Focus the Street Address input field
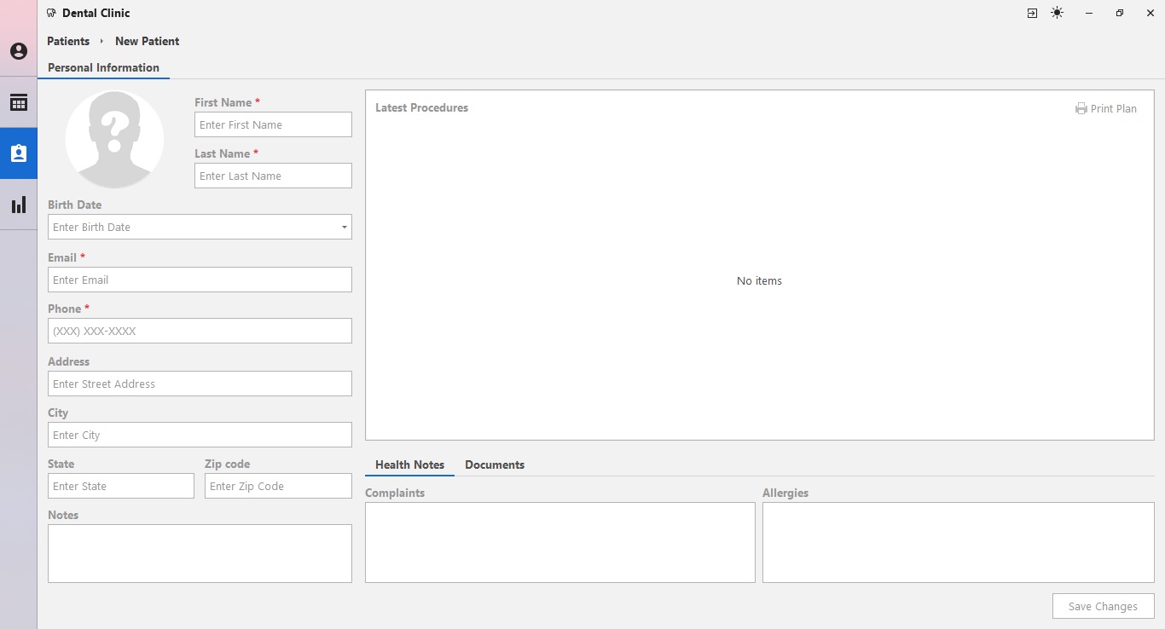1165x629 pixels. (200, 384)
